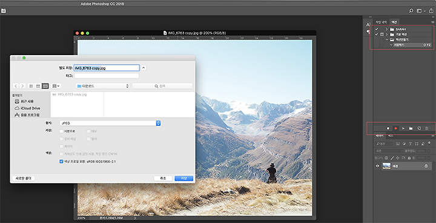Open iCloud Drive in the sidebar
Screen dimensions: 436x223
pos(27,108)
